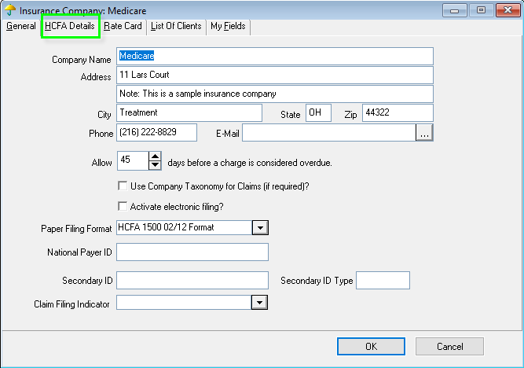Go to the My Fields tab
The width and height of the screenshot is (524, 368).
[x=228, y=26]
